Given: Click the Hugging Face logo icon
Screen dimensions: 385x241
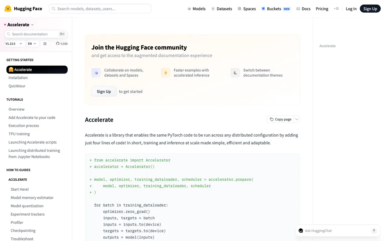Looking at the screenshot, I should click(8, 9).
